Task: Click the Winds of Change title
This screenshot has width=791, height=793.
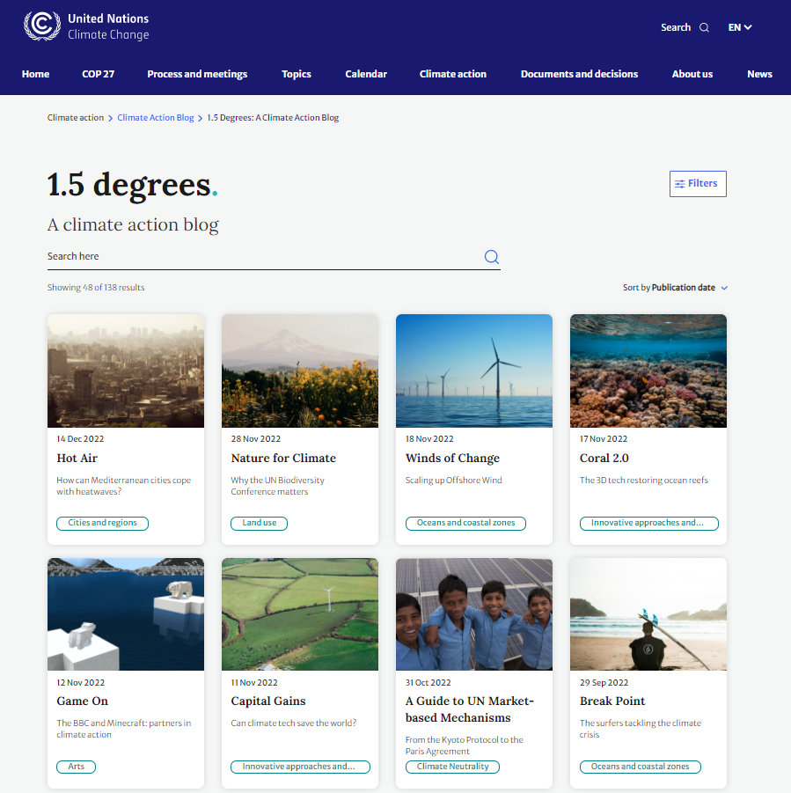Action: tap(452, 458)
